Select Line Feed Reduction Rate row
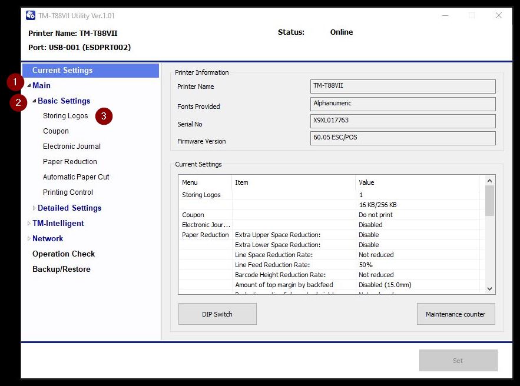Viewport: 520px width, 386px height. click(x=330, y=265)
